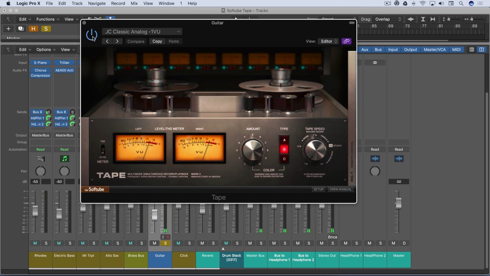Screen dimensions: 490x276
Task: Click the Aux mixer filter tab
Action: click(365, 49)
